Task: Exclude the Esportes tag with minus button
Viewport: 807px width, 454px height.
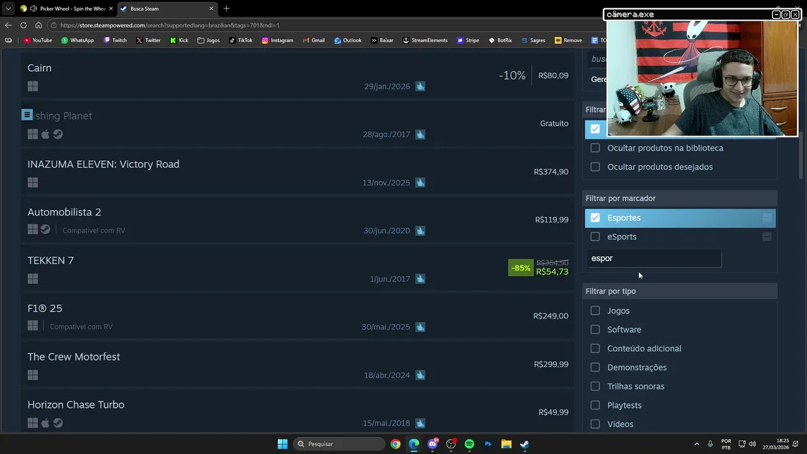Action: (x=767, y=218)
